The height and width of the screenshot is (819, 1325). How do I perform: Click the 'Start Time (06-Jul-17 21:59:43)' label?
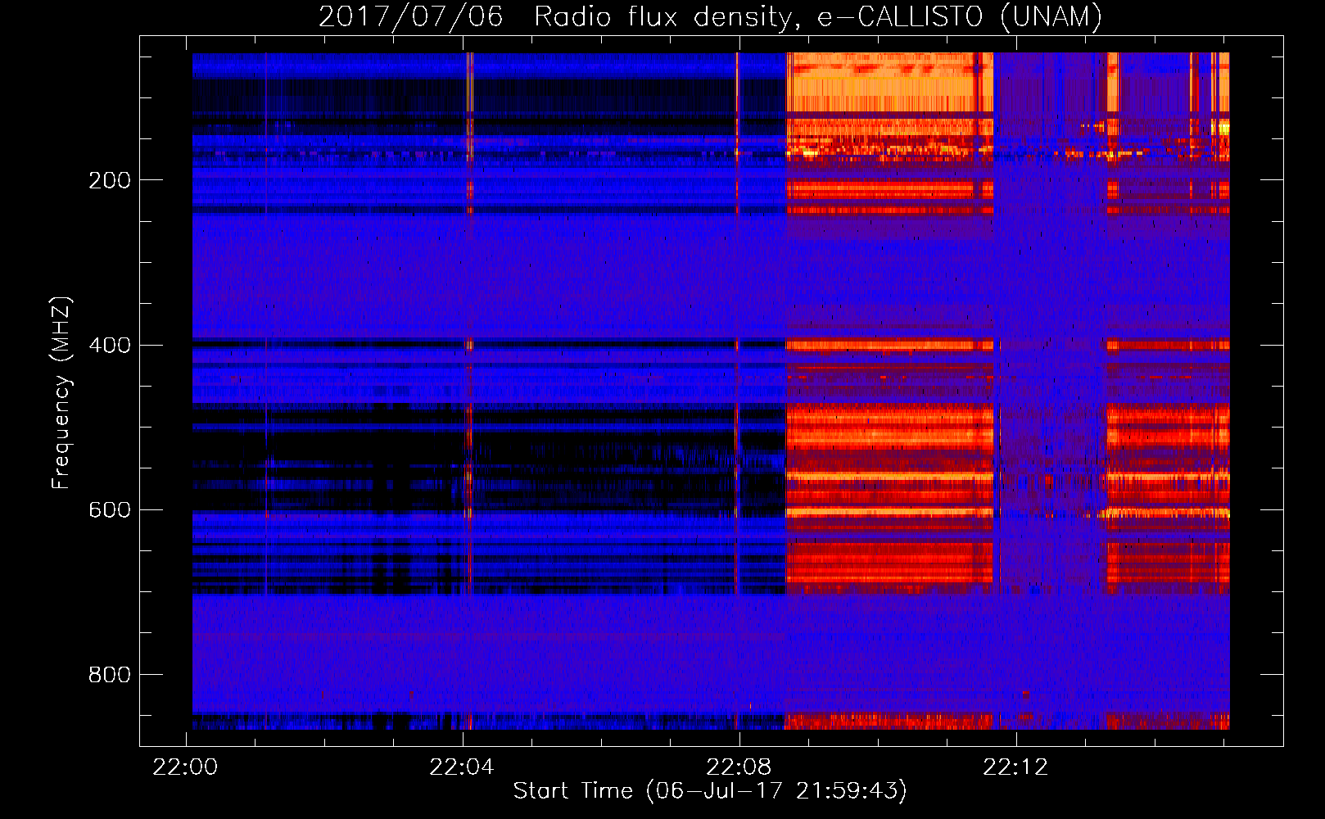pos(710,791)
